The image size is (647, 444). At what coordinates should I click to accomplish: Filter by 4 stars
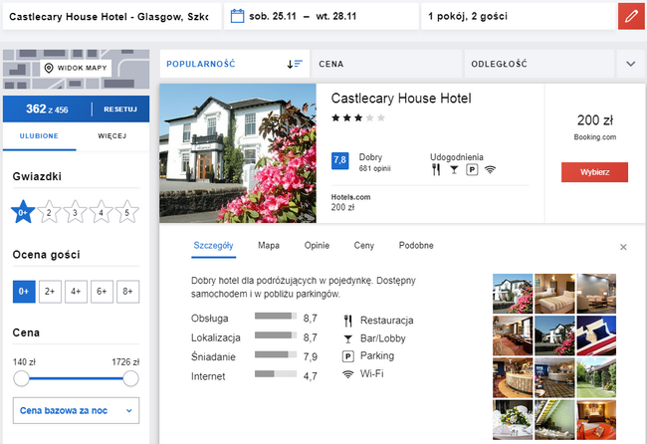101,212
